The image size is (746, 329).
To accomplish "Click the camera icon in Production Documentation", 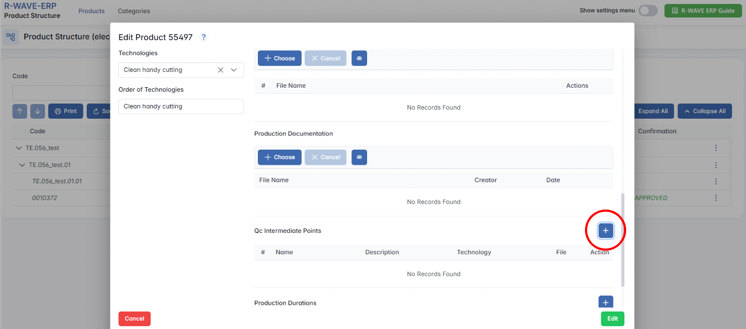I will [359, 157].
